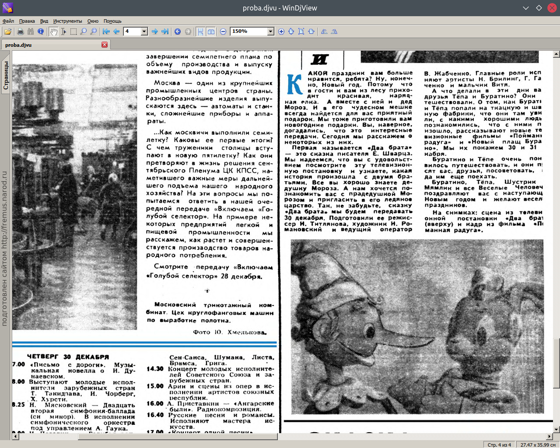The height and width of the screenshot is (448, 560).
Task: Activate the zoom-to-rectangle tool
Action: [x=94, y=31]
